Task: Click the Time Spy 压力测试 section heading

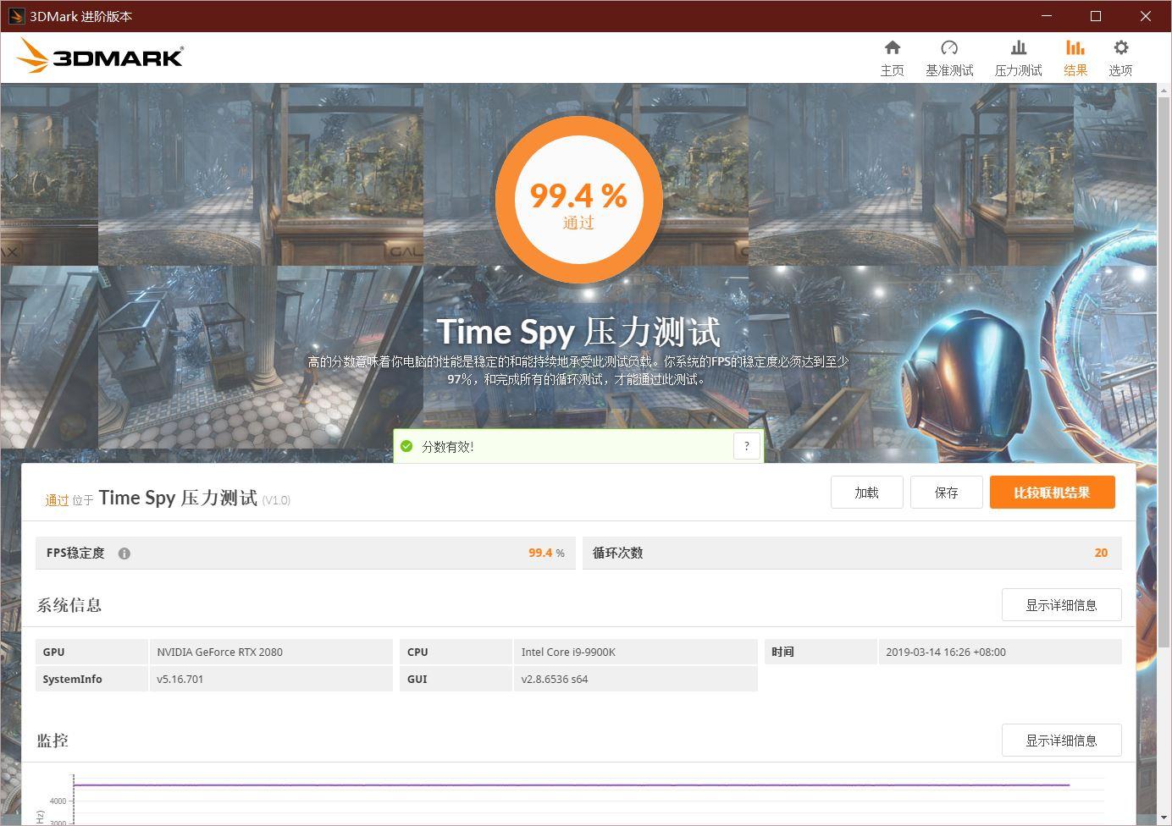Action: pyautogui.click(x=178, y=498)
